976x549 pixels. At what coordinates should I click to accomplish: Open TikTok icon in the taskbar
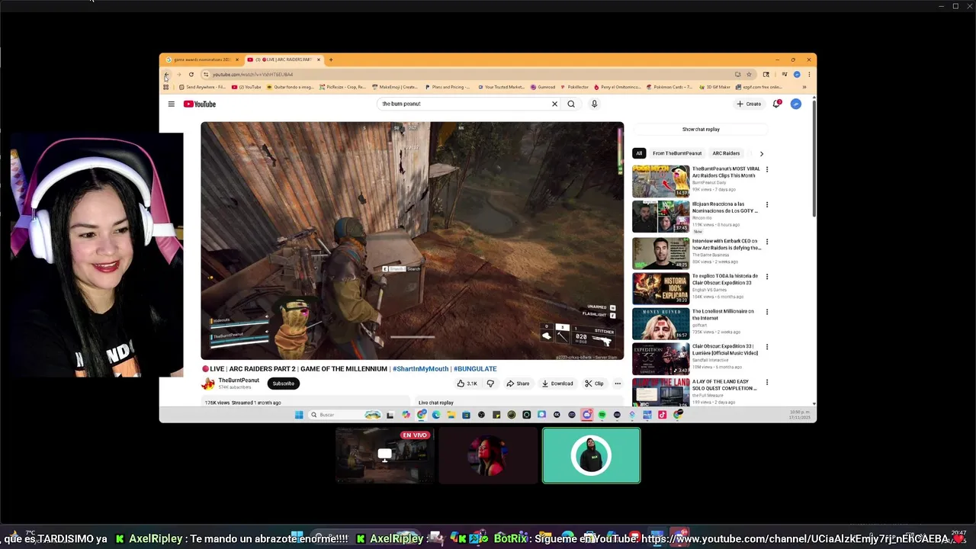pos(662,415)
